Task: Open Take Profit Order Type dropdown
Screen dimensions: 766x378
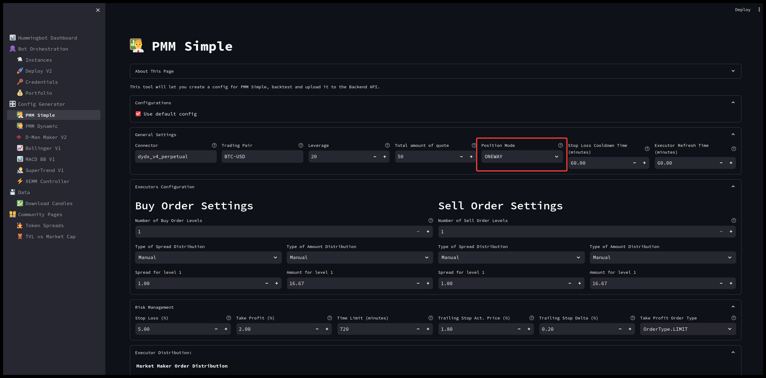Action: click(687, 329)
